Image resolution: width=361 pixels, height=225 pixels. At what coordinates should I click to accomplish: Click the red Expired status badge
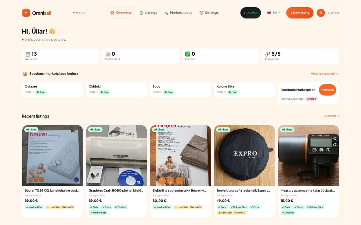(311, 99)
